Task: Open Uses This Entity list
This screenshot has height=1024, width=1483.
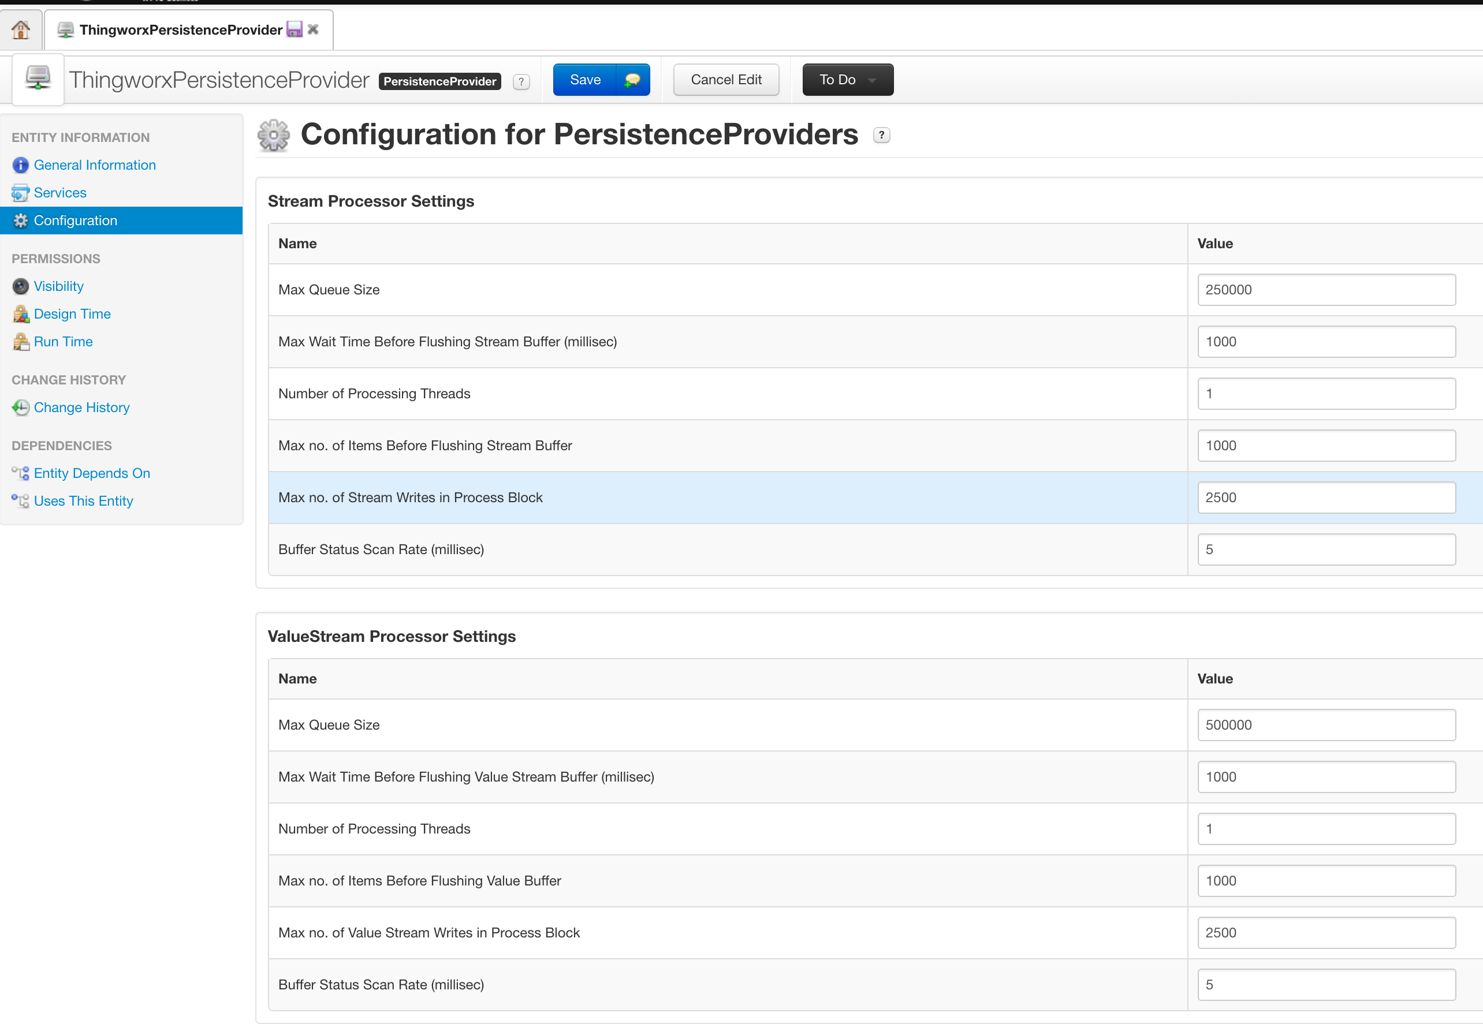Action: pyautogui.click(x=83, y=500)
